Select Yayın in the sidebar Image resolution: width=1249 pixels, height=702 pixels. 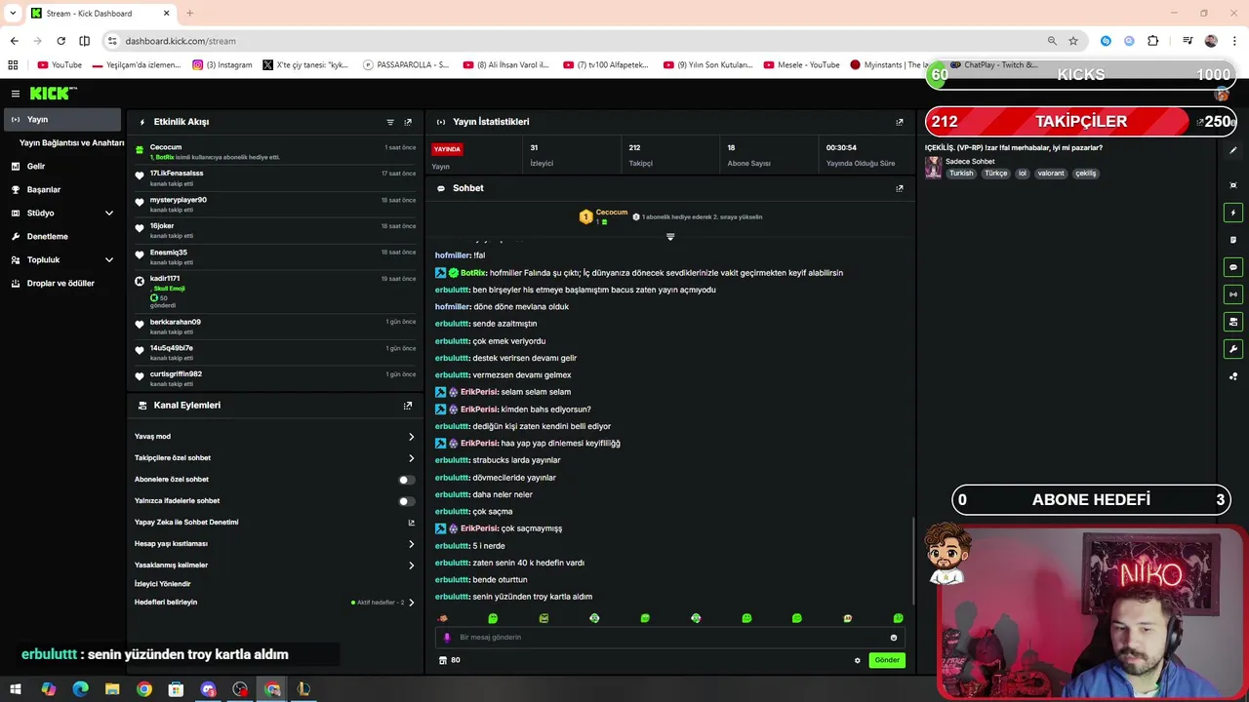coord(62,119)
